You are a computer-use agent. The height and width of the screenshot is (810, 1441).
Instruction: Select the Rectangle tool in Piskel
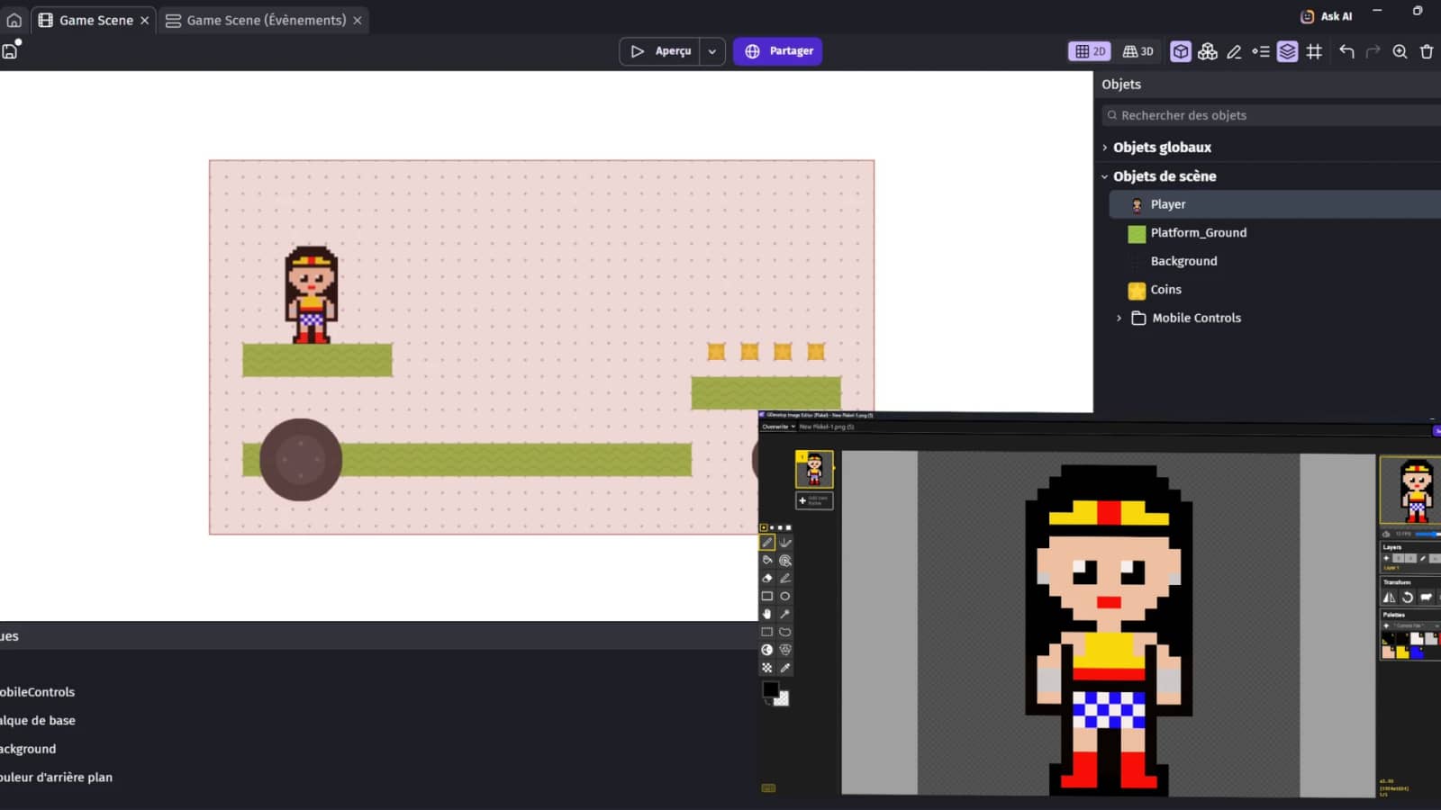767,596
